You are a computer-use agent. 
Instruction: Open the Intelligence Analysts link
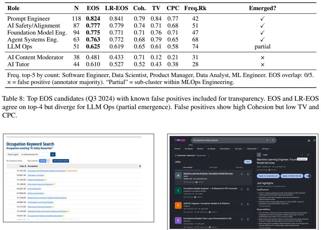click(36, 175)
